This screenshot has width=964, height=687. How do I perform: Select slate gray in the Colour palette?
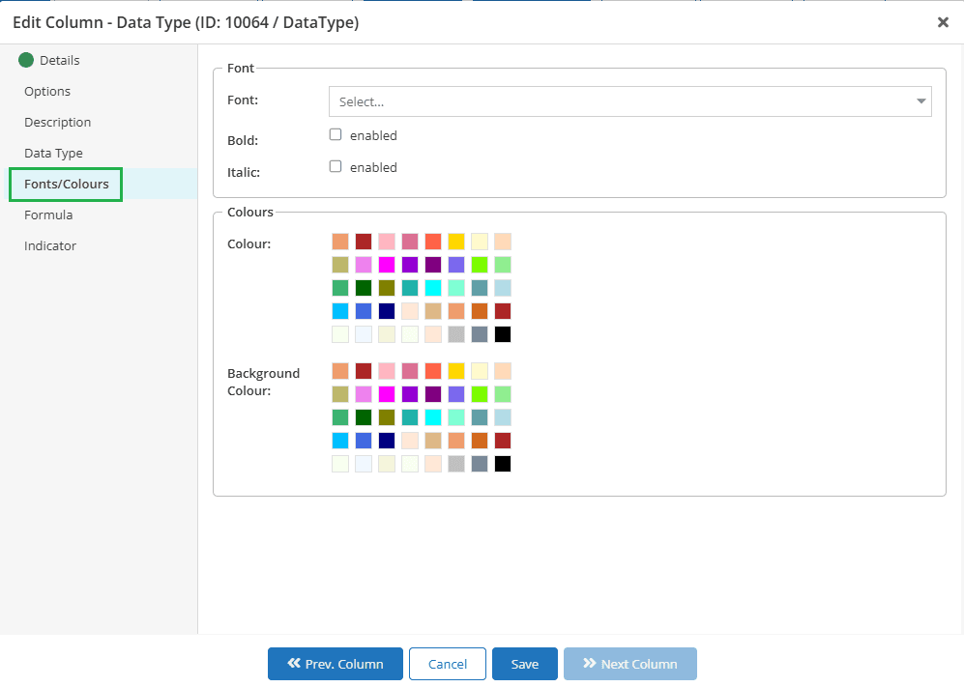[480, 334]
